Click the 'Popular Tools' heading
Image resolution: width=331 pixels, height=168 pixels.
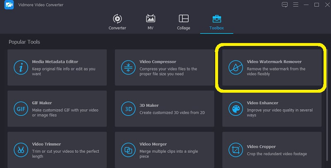(24, 42)
